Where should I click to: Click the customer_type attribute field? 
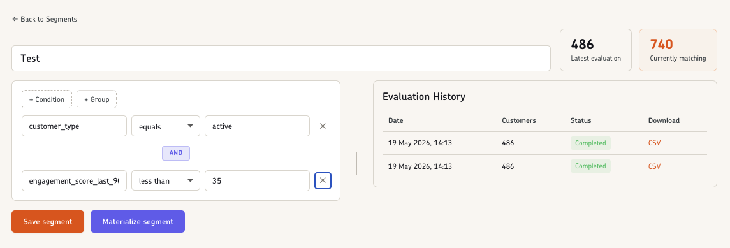[x=74, y=126]
